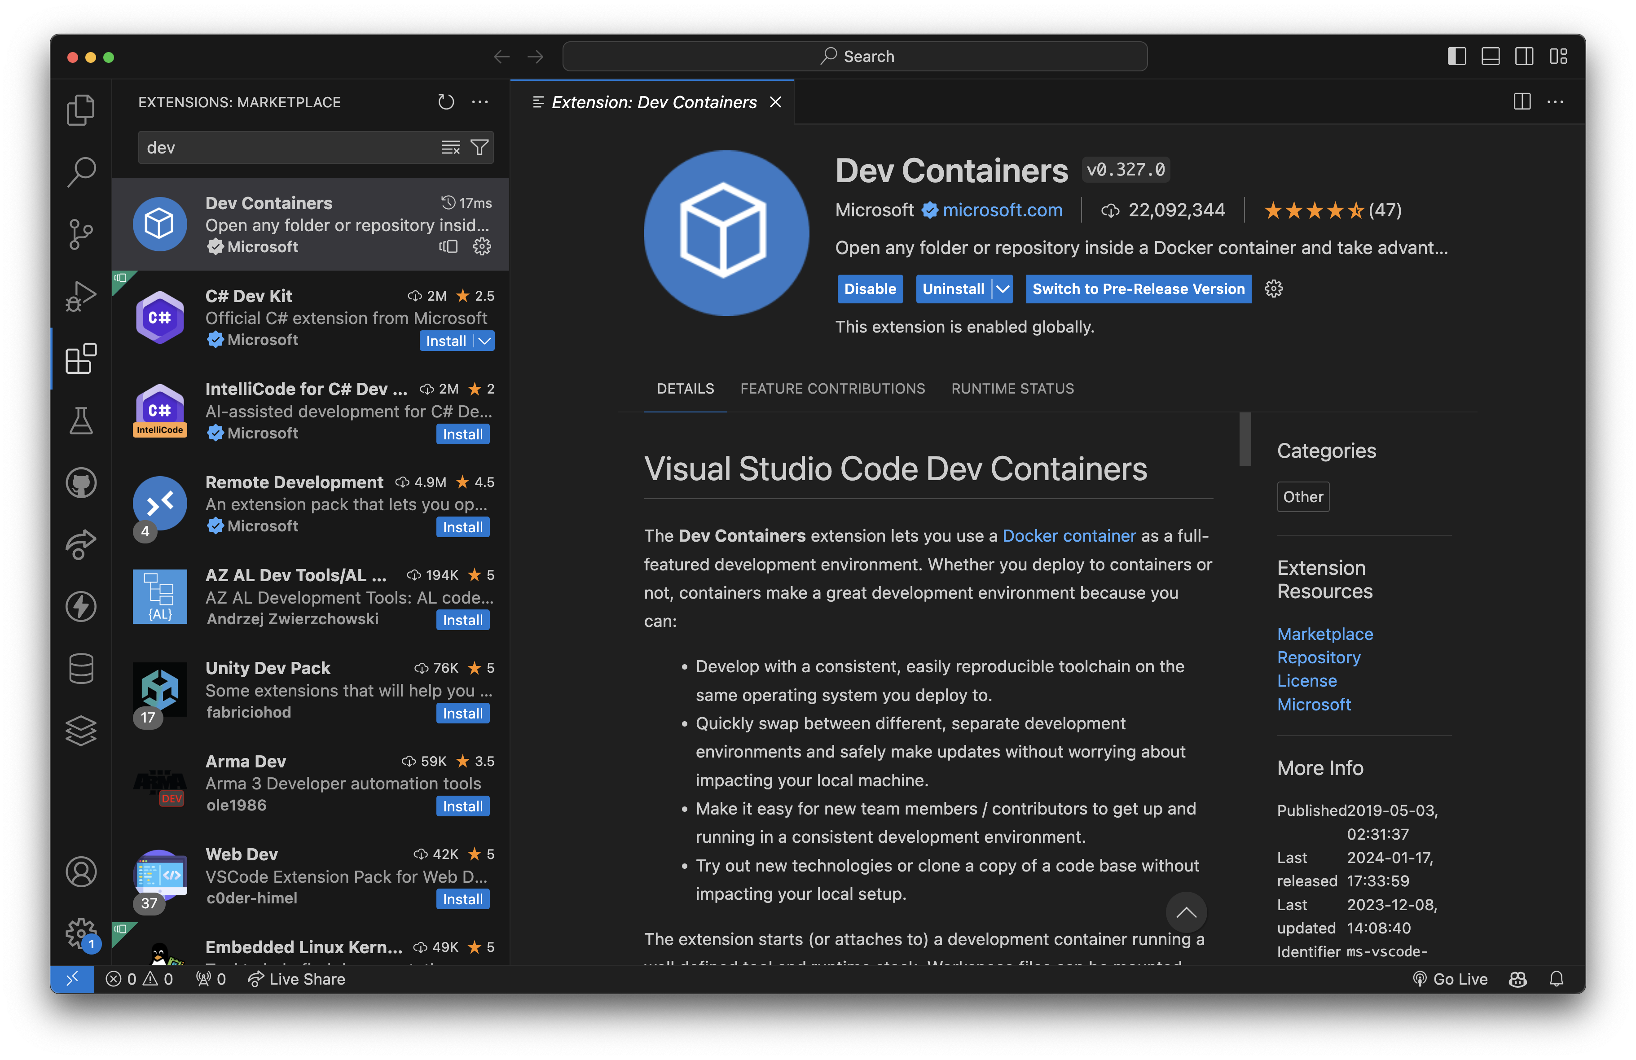The image size is (1636, 1060).
Task: Expand the Uninstall dropdown arrow
Action: (1003, 289)
